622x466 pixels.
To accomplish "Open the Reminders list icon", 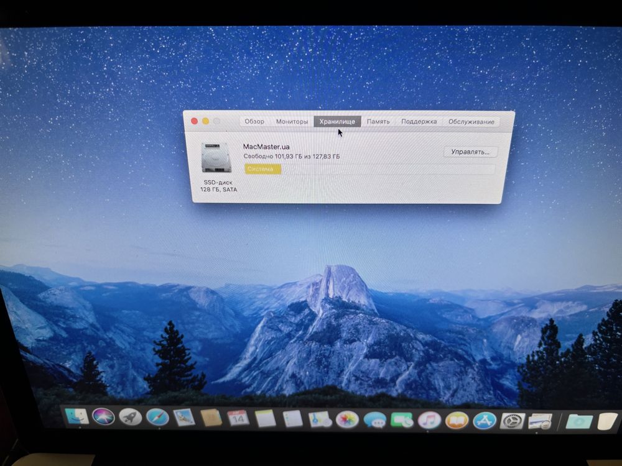I will tap(293, 419).
